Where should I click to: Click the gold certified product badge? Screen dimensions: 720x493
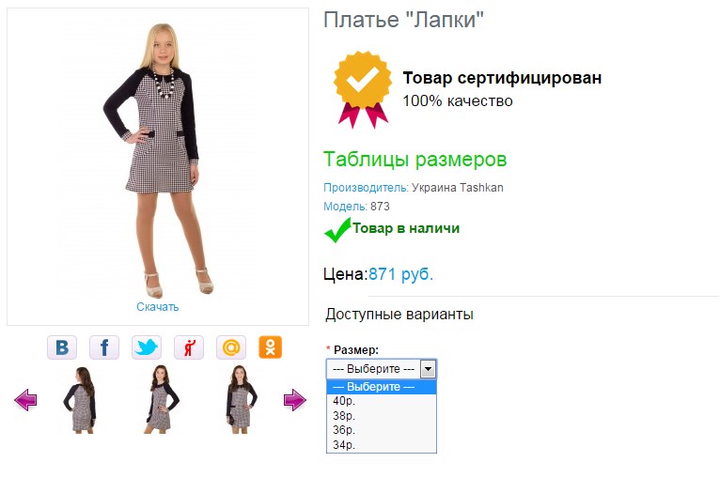coord(363,89)
